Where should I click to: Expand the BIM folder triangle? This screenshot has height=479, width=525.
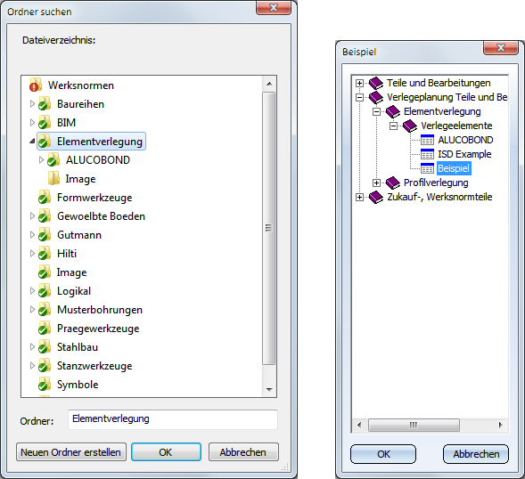(32, 123)
